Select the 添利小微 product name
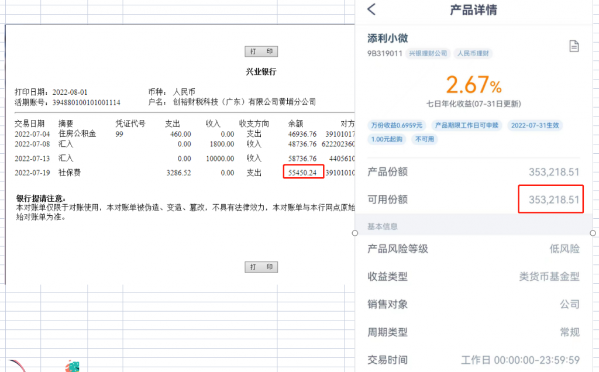599x372 pixels. coord(388,38)
